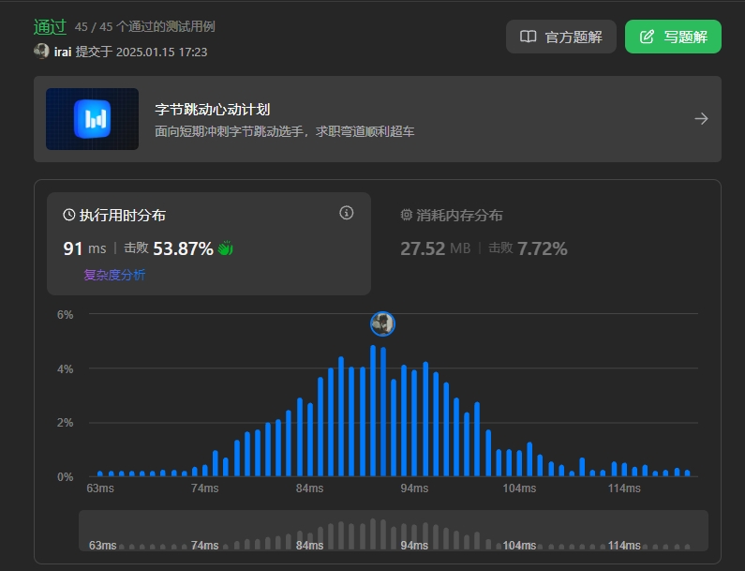745x571 pixels.
Task: Click the username irai
Action: 62,52
